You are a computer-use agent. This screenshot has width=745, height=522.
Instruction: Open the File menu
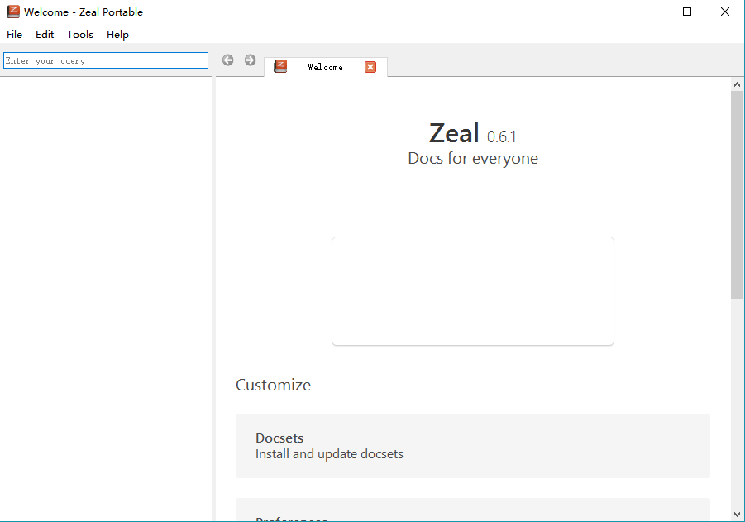pyautogui.click(x=14, y=34)
